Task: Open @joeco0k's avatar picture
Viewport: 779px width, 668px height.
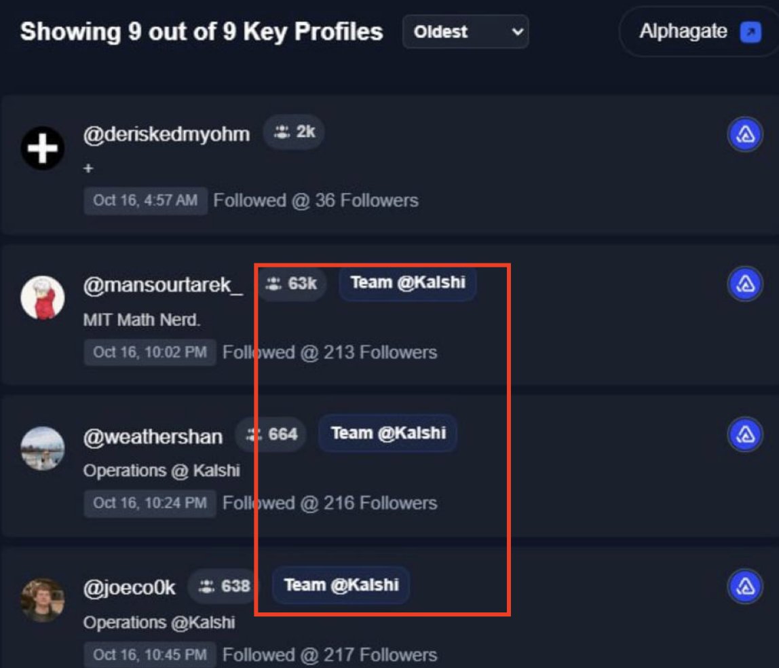Action: [42, 599]
